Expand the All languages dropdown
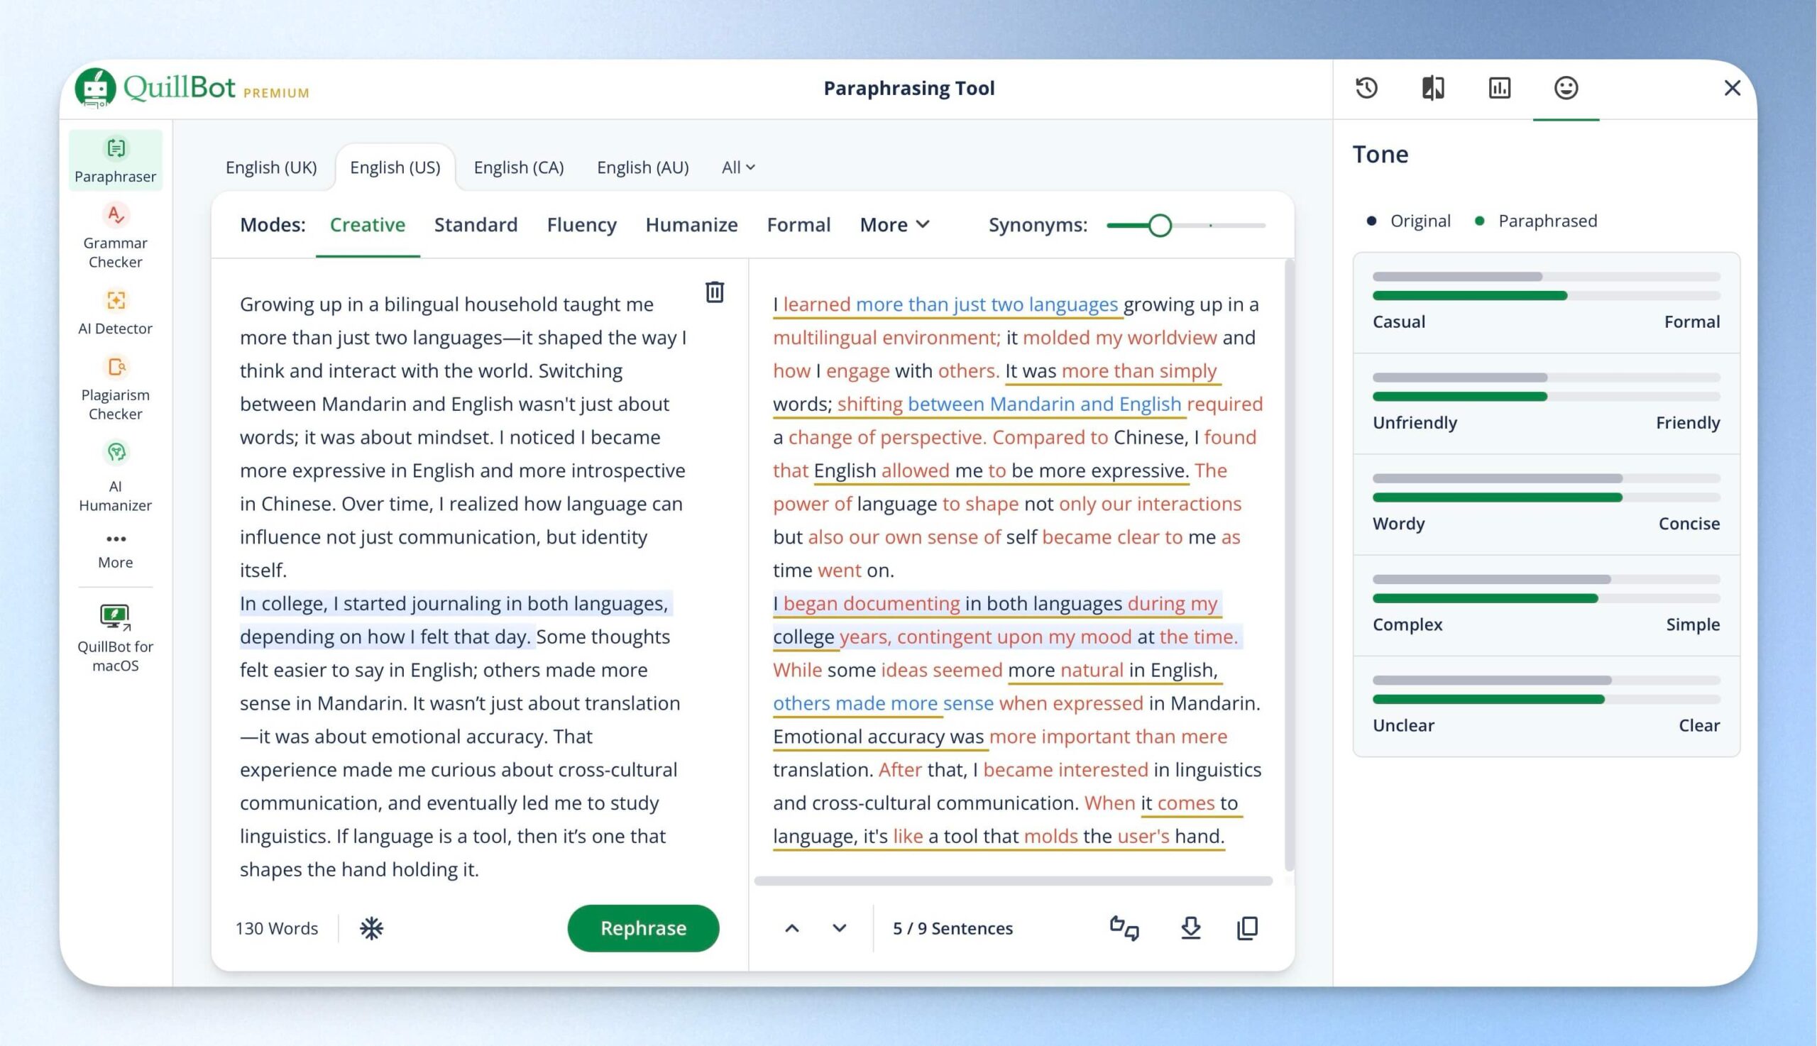 pos(738,167)
